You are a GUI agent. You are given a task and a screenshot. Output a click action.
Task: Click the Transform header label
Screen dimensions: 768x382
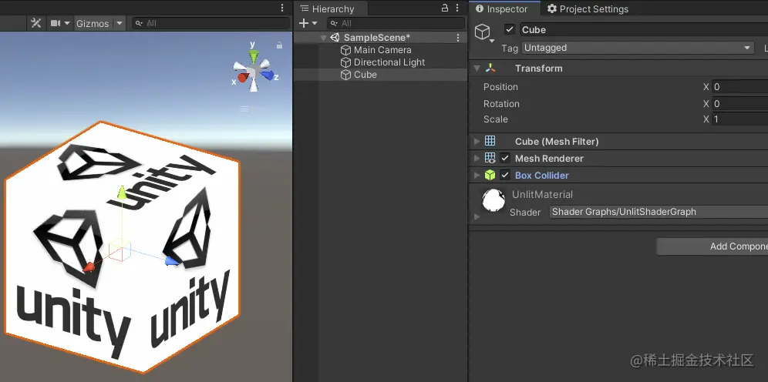click(x=539, y=69)
